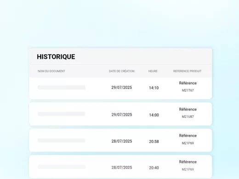
Task: Select the reference code M21T67
Action: point(188,90)
